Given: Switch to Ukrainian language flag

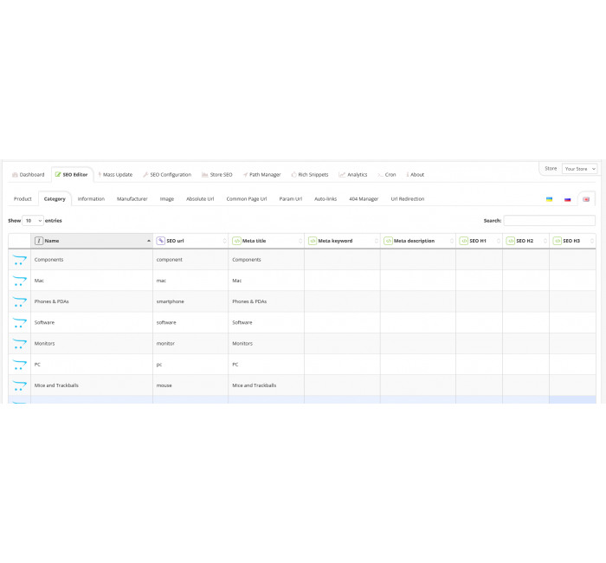Looking at the screenshot, I should click(x=549, y=199).
